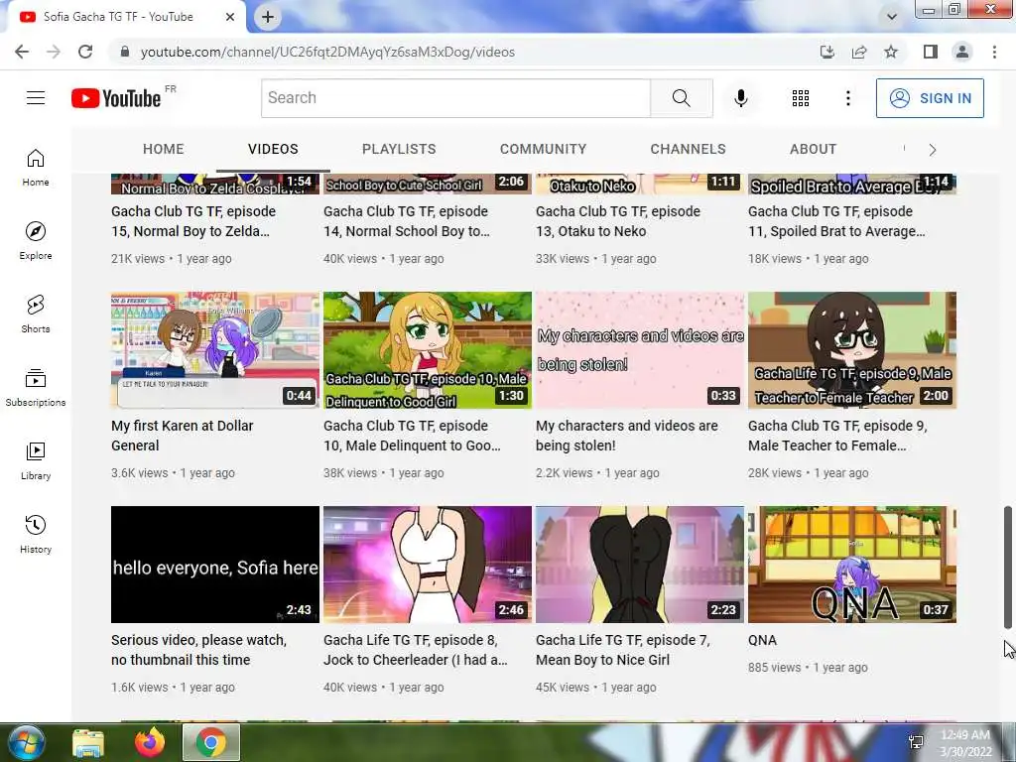Viewport: 1016px width, 762px height.
Task: Open episode 13 Otaku to Neko title
Action: 617,221
